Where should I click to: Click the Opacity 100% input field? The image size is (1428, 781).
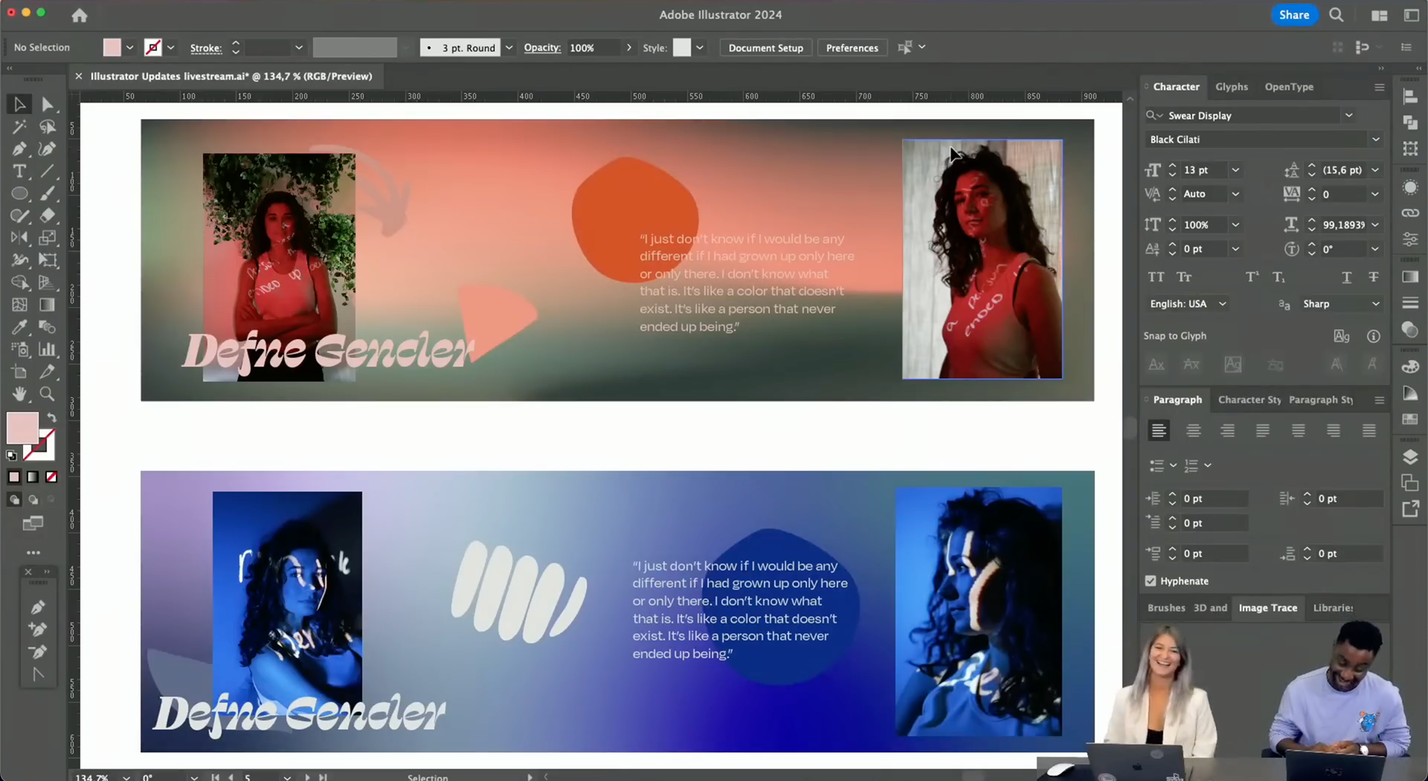pos(593,48)
